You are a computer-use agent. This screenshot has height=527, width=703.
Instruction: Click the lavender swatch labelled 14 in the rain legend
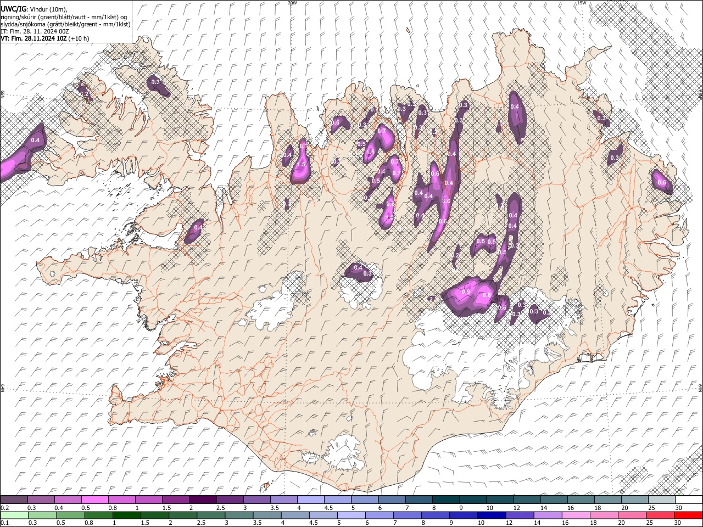point(548,515)
